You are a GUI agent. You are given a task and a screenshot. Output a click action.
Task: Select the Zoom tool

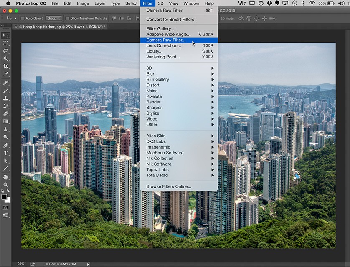[x=6, y=184]
